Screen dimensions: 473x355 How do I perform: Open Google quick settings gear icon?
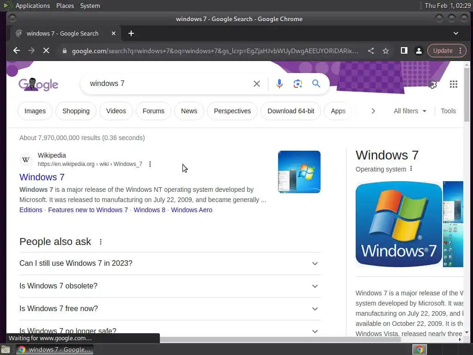(432, 84)
